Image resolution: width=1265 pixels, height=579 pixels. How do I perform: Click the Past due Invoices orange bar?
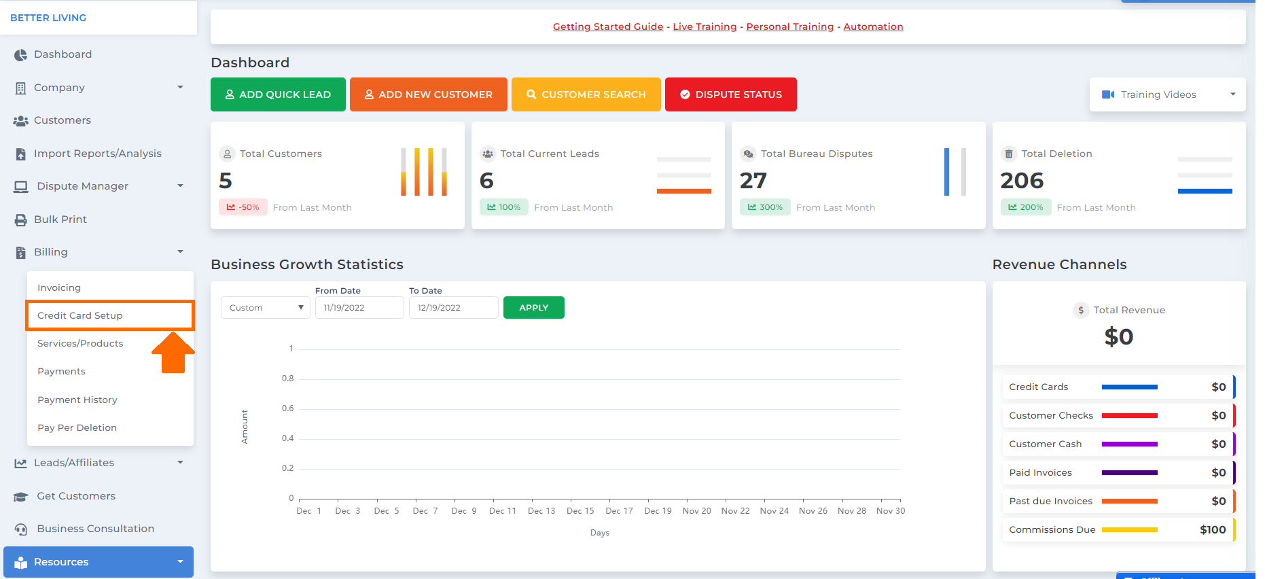tap(1129, 502)
